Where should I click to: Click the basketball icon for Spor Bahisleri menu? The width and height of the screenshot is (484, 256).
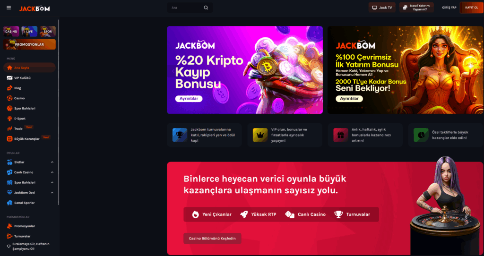tap(9, 108)
